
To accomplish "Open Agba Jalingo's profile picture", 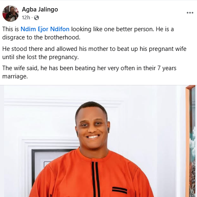I will [11, 14].
